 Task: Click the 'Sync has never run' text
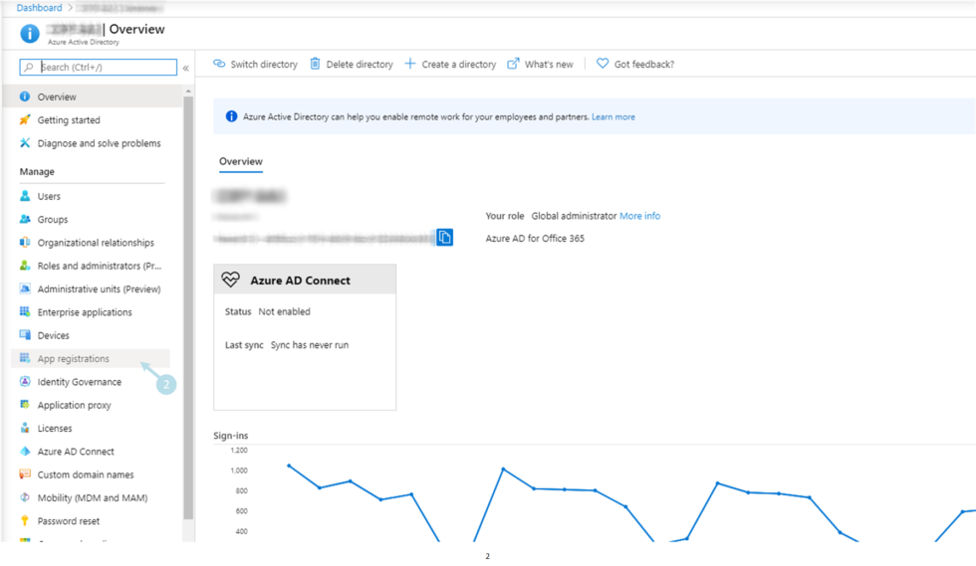[x=310, y=345]
